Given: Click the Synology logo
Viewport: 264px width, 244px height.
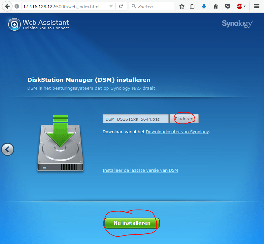Looking at the screenshot, I should [237, 24].
